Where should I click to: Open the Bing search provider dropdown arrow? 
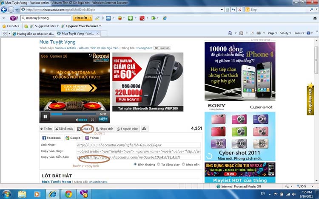316,9
